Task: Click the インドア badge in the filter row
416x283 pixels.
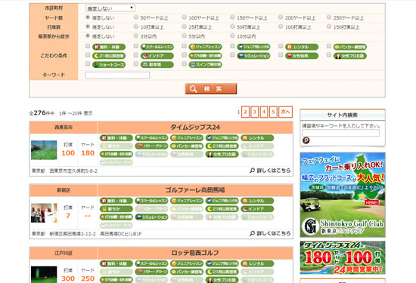Action: [157, 56]
